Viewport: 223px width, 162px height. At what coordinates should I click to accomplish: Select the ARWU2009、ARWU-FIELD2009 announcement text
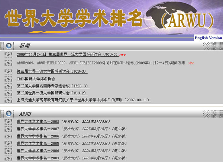101,63
